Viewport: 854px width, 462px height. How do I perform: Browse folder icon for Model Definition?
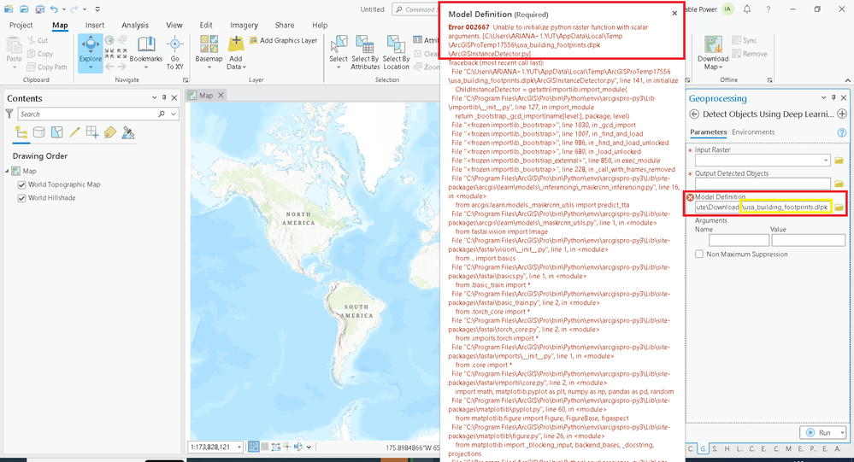(839, 208)
